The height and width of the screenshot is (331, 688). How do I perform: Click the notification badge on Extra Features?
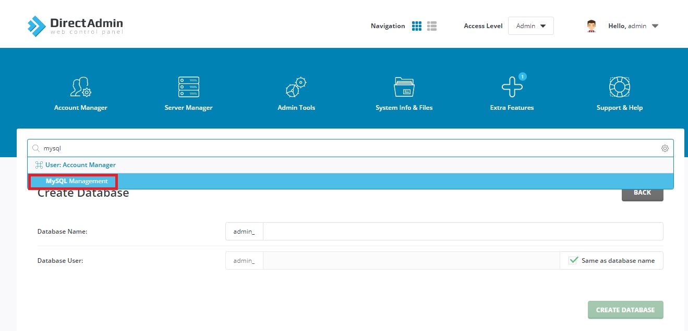tap(523, 77)
